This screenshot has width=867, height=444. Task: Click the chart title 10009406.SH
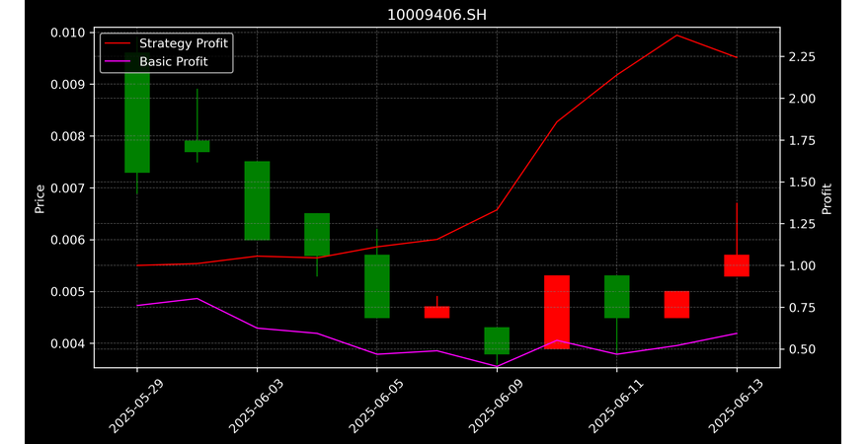[436, 15]
